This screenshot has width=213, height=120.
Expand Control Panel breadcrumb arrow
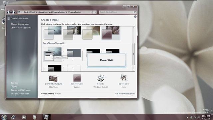click(37, 12)
